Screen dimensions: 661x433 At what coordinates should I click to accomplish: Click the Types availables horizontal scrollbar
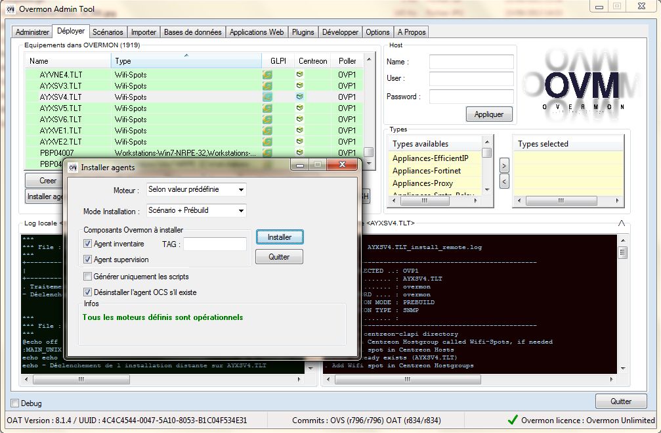click(x=434, y=201)
